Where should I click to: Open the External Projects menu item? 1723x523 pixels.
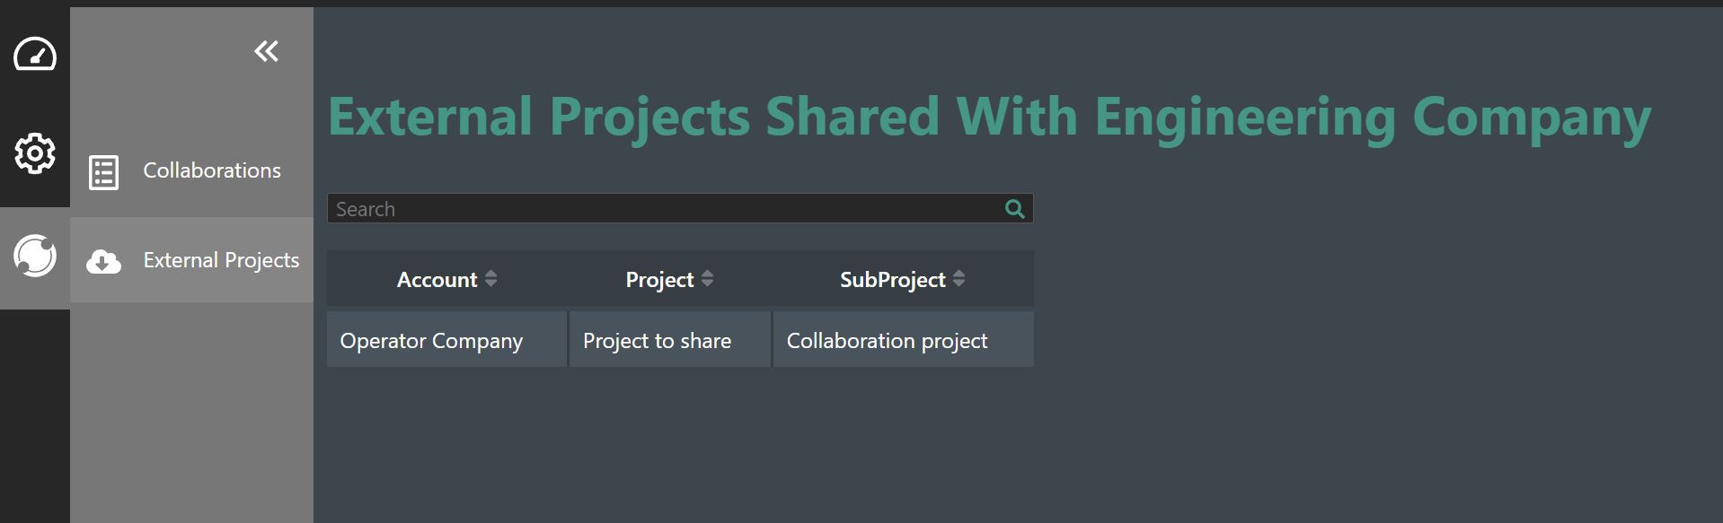pos(220,260)
